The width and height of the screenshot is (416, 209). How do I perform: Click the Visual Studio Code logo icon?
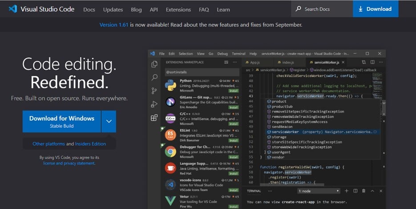click(13, 9)
